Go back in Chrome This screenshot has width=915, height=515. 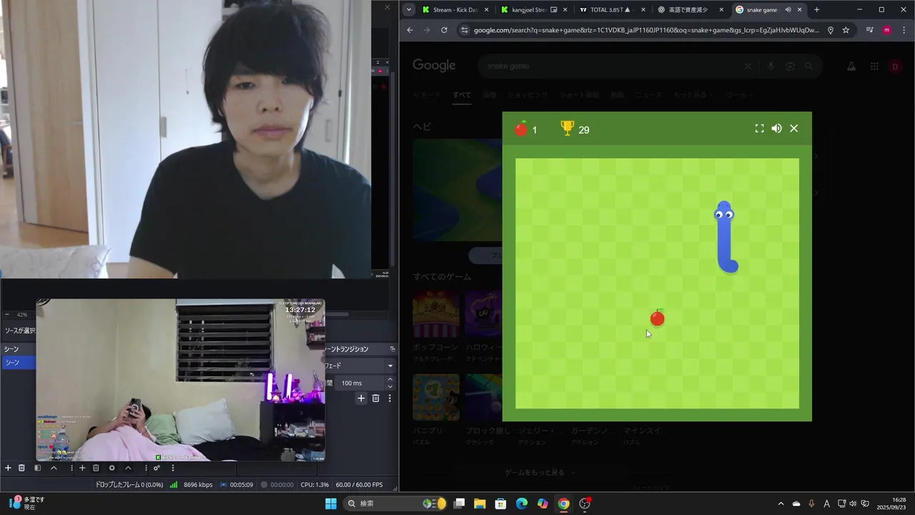pyautogui.click(x=410, y=30)
